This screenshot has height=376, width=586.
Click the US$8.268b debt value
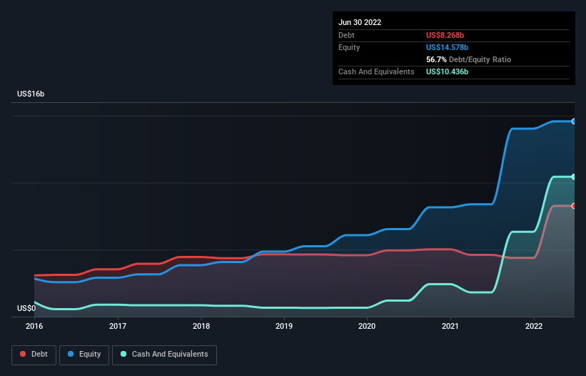(x=445, y=35)
